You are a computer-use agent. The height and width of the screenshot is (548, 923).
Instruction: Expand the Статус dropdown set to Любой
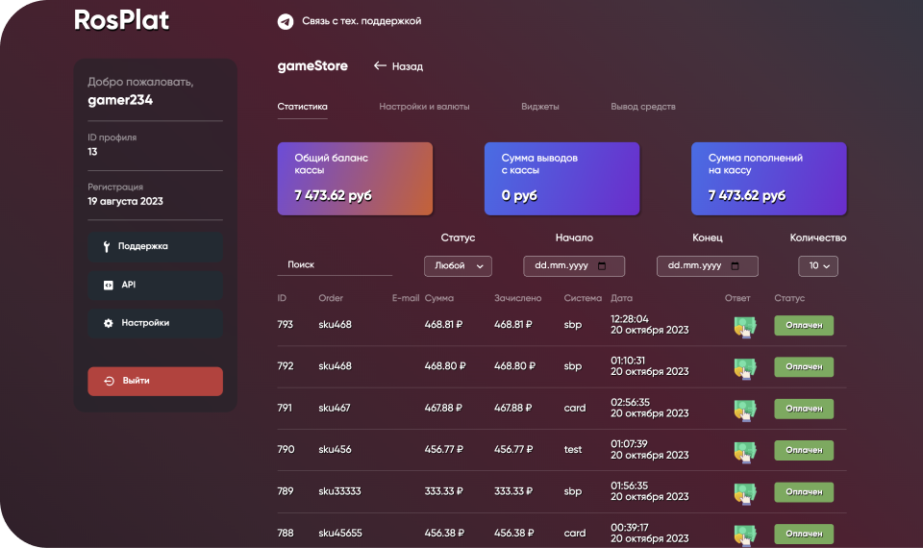coord(458,266)
